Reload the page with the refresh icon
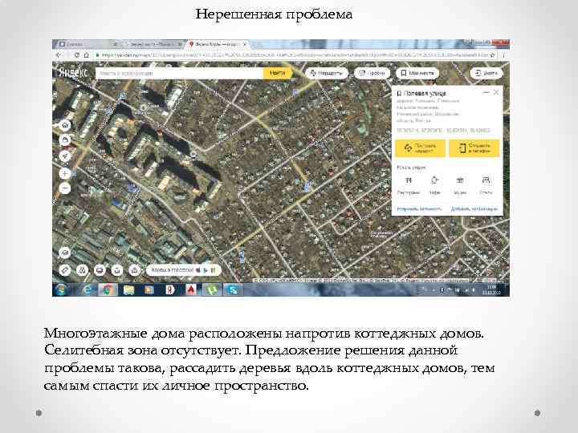This screenshot has height=433, width=578. pyautogui.click(x=77, y=55)
